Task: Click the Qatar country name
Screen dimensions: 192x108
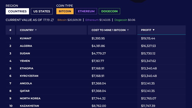Action: tap(25, 91)
